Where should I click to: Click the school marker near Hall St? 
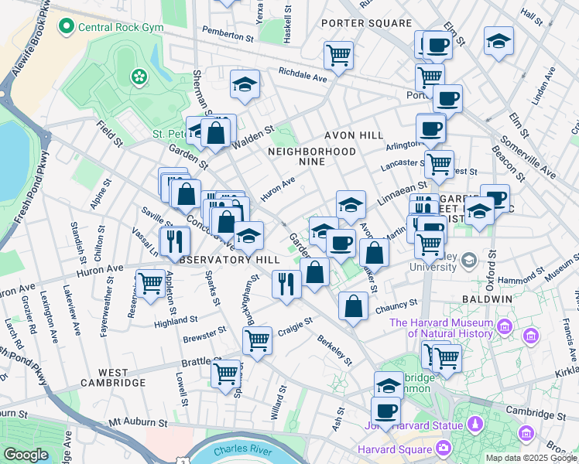pos(498,41)
